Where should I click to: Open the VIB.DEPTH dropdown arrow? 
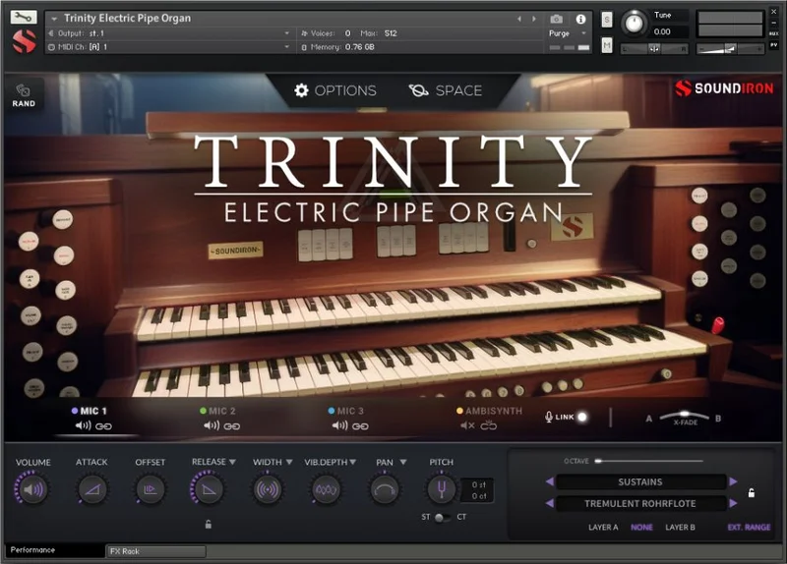pos(353,462)
